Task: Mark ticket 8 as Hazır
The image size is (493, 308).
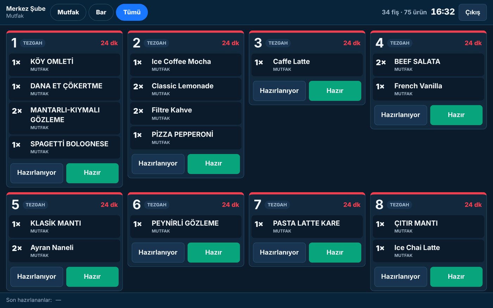Action: coord(456,277)
